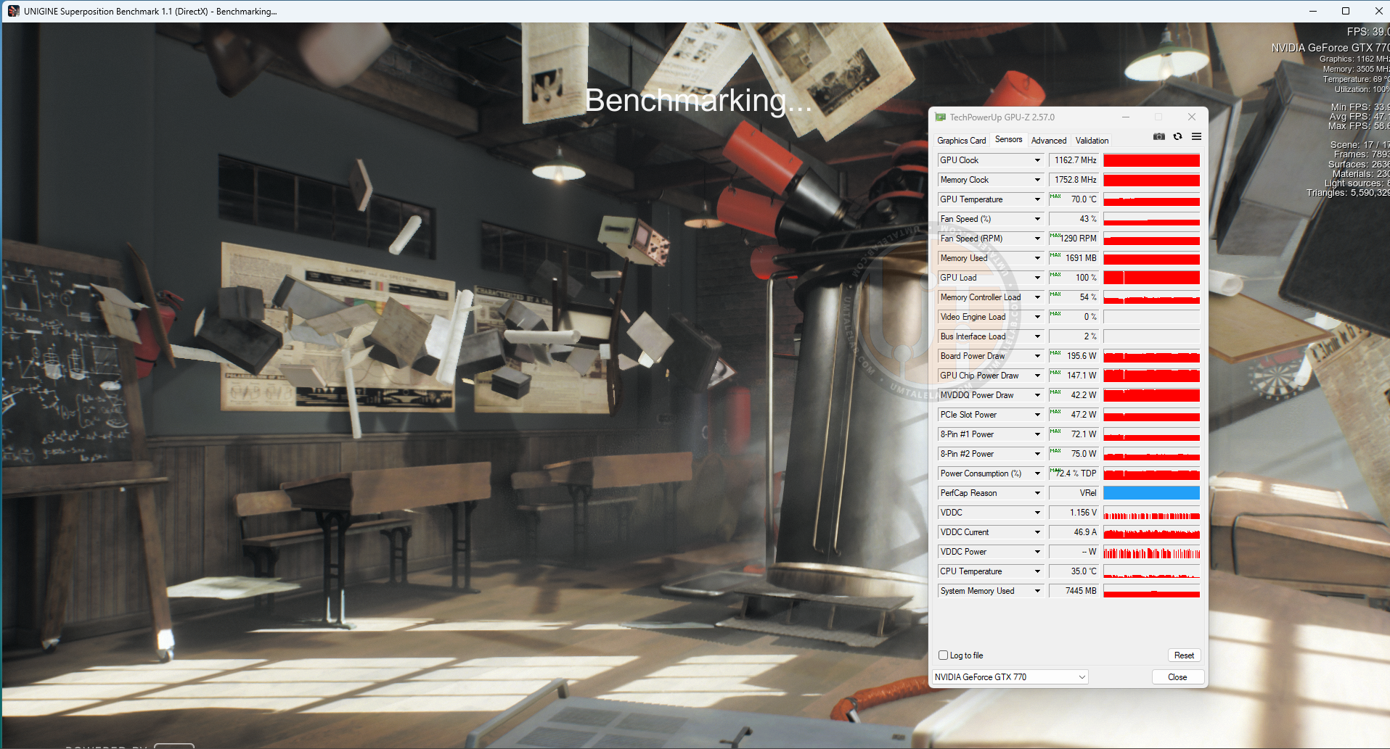Open the Memory Used sensor dropdown
Screen dimensions: 1390x749
pos(1037,258)
